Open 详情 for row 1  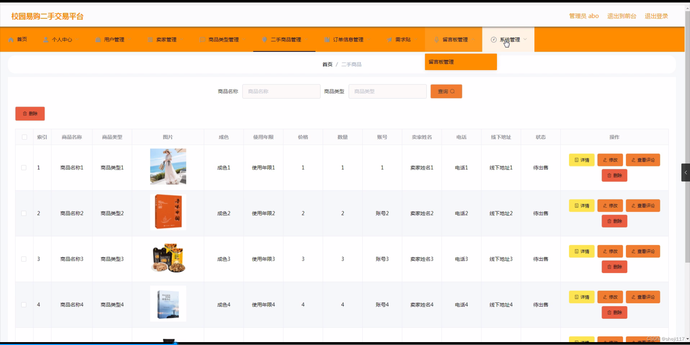click(581, 160)
